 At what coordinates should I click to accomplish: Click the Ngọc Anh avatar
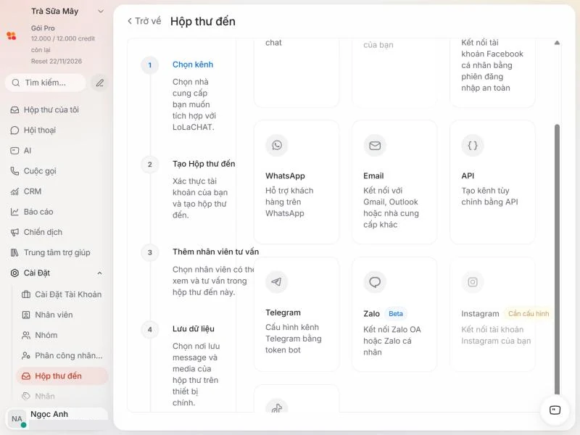[x=17, y=419]
